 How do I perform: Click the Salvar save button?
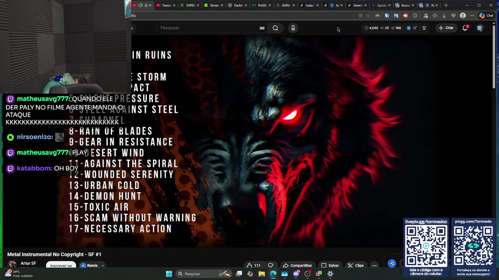click(x=330, y=266)
